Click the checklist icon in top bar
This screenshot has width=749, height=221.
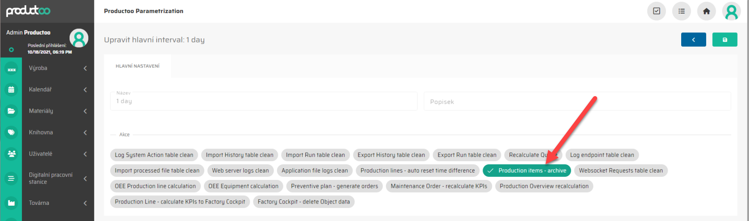656,11
